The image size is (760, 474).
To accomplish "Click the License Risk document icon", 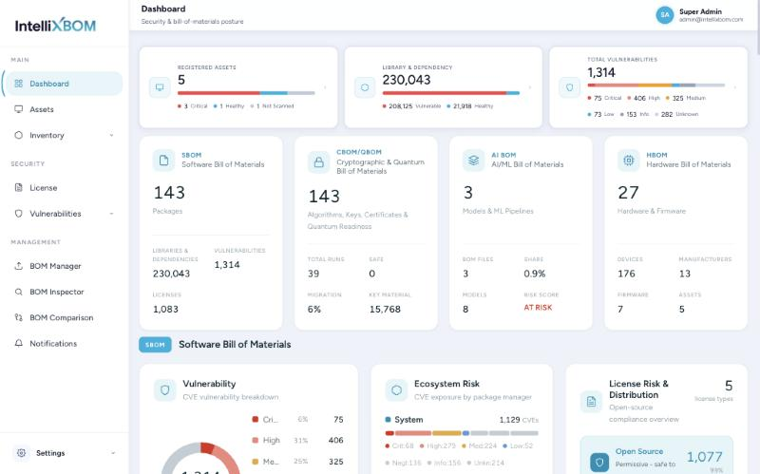I will tap(591, 401).
